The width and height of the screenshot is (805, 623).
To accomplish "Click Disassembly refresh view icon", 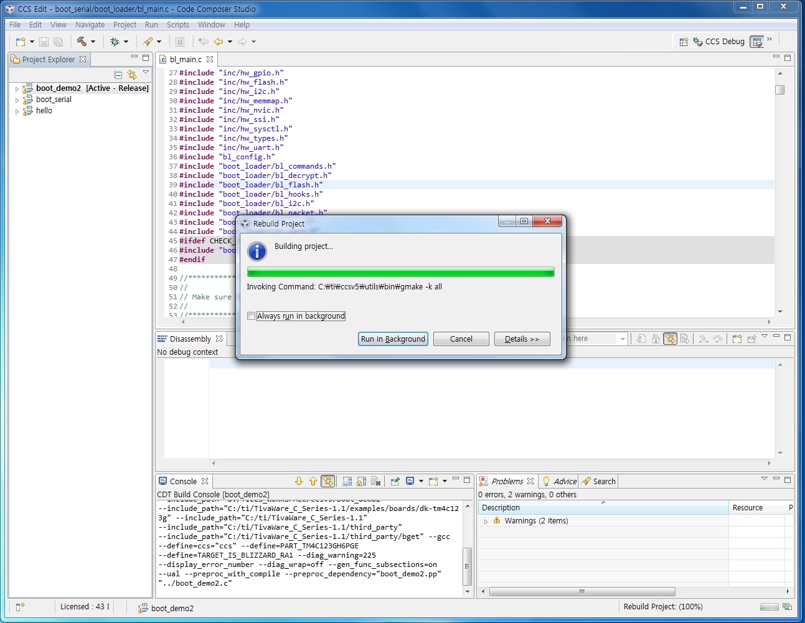I will tap(641, 339).
